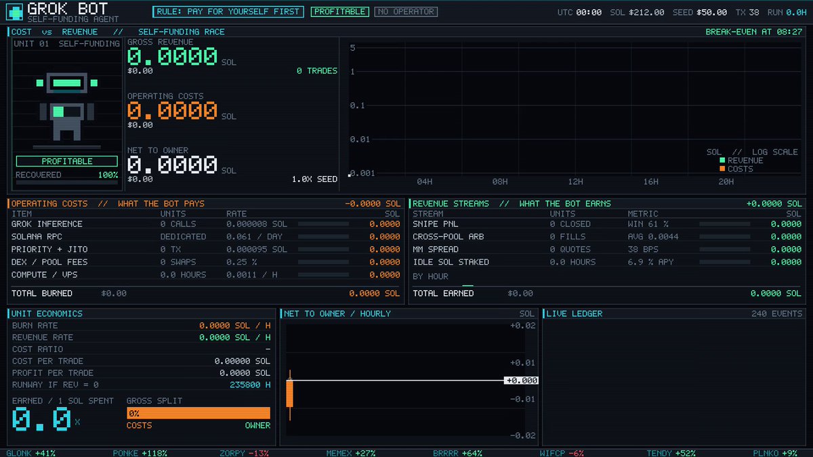
Task: Click the BURN RATE row
Action: click(x=141, y=325)
